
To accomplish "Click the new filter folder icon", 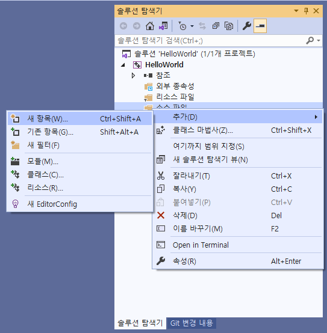I will (x=15, y=145).
